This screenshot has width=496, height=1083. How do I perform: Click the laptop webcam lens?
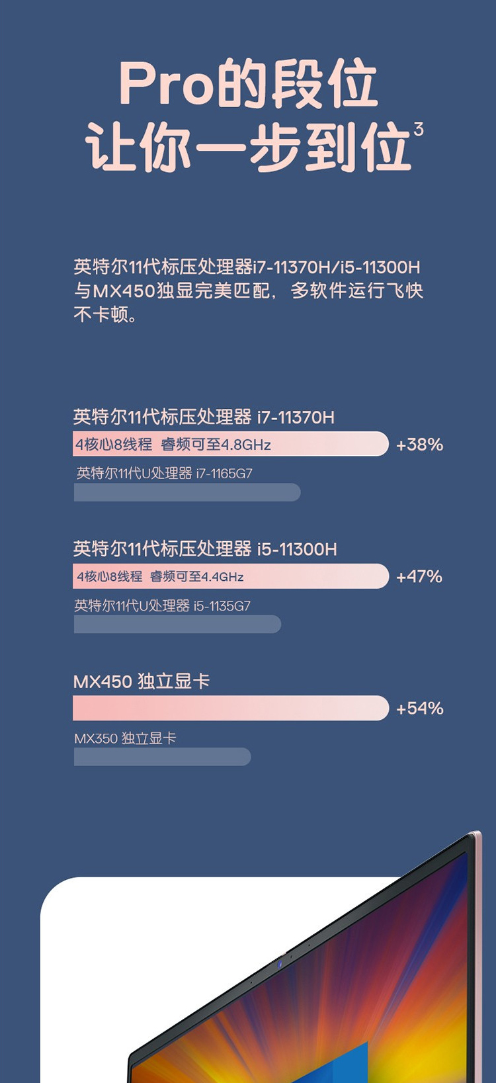point(280,965)
